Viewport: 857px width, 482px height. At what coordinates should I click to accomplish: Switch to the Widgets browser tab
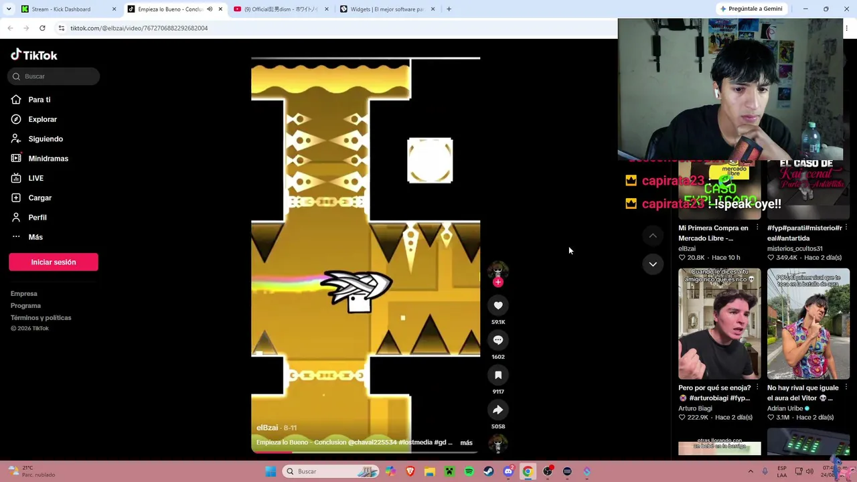pyautogui.click(x=388, y=9)
